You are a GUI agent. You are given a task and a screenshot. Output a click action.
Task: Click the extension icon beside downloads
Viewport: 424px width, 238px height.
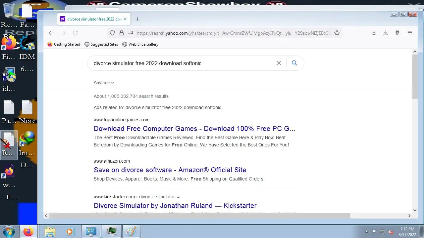397,33
